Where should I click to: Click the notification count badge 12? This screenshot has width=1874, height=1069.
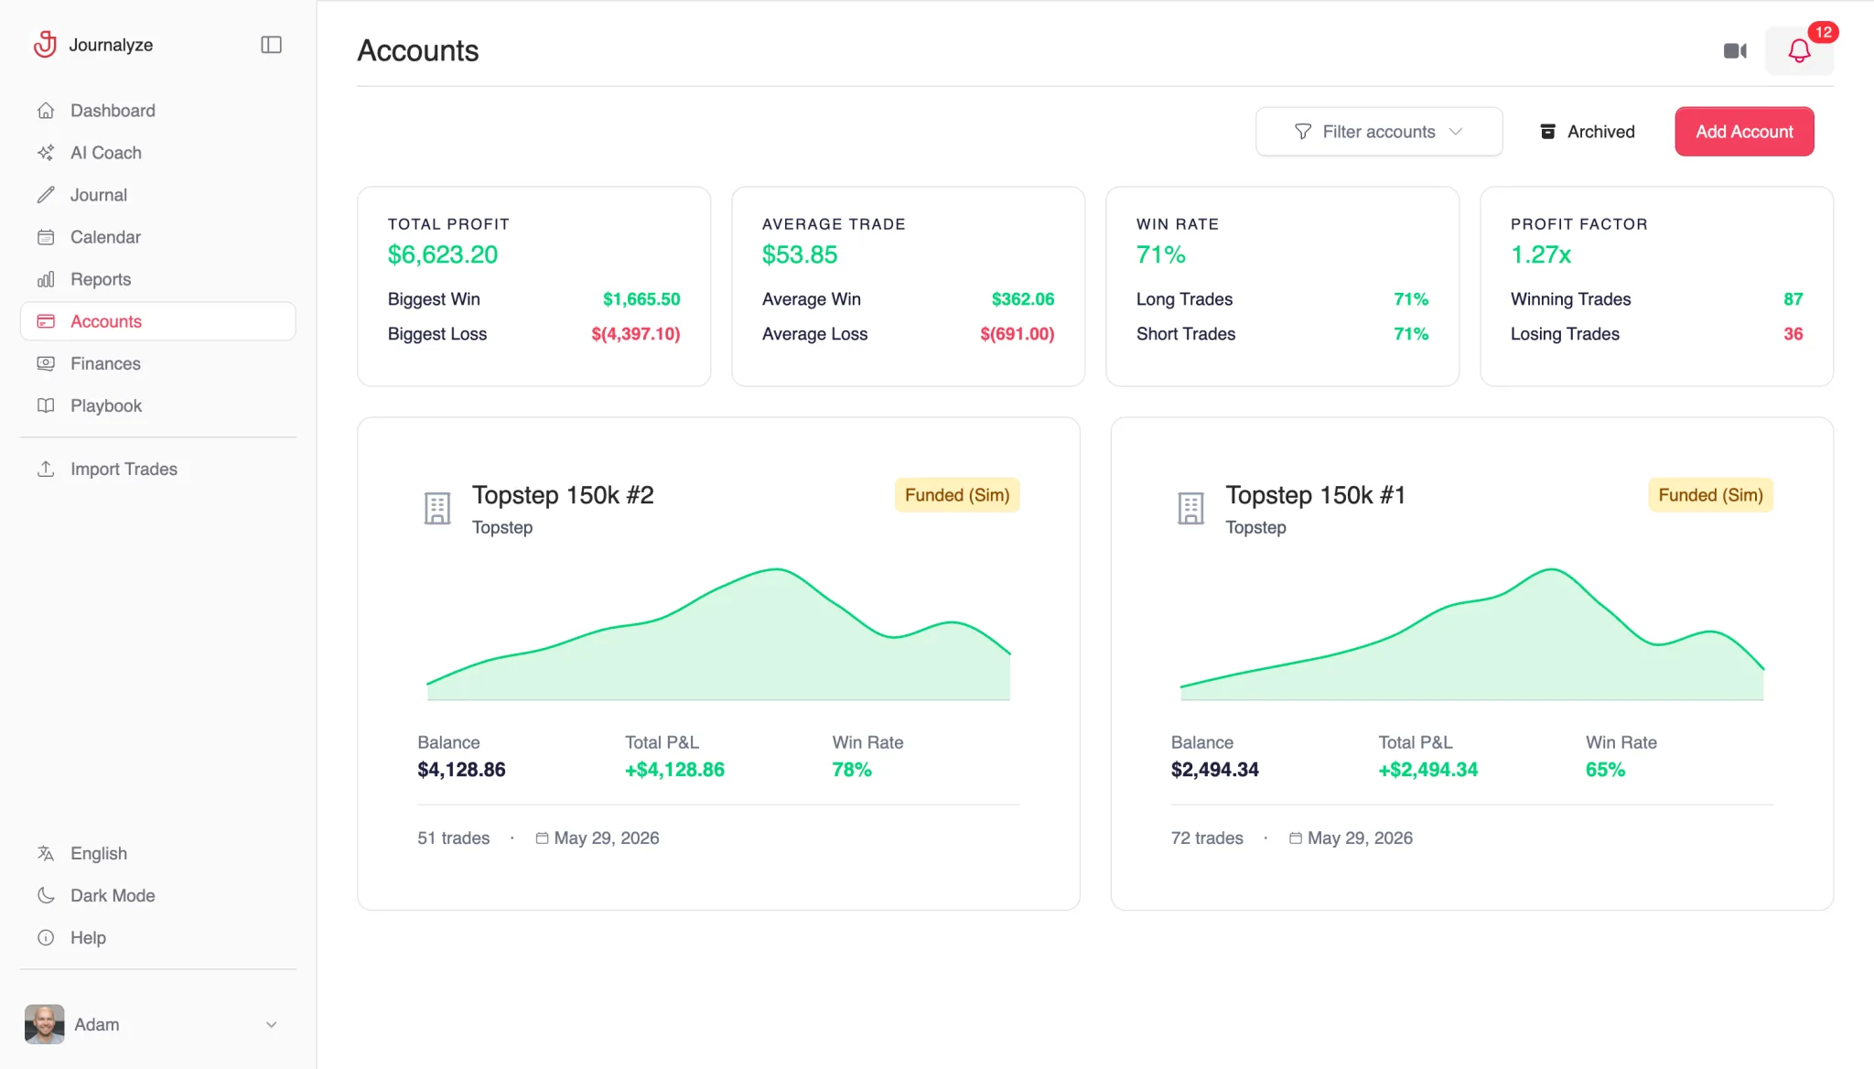[1823, 32]
